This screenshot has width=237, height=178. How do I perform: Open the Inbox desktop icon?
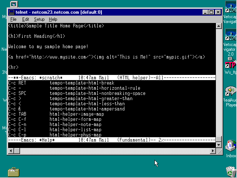click(x=231, y=145)
